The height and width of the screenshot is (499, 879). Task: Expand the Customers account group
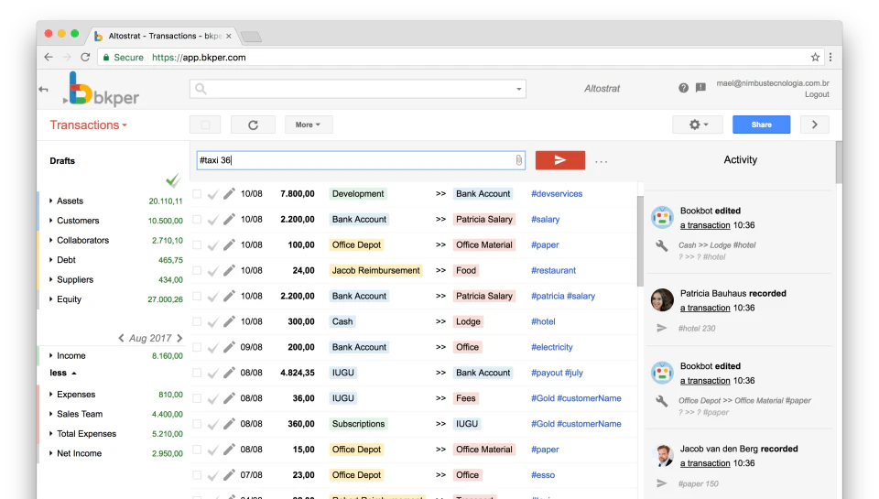51,221
